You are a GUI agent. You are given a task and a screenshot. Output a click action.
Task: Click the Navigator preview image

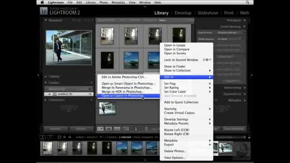coord(69,48)
